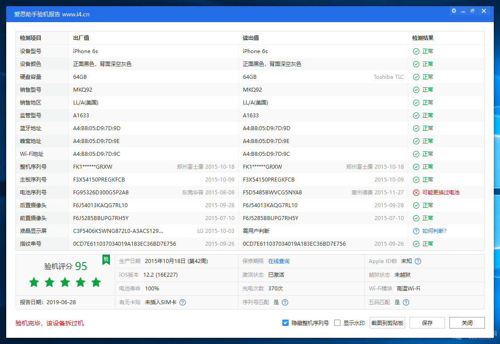This screenshot has width=500, height=344.
Task: Click LCD serial C3F5406K5WNG872L0 factory value
Action: click(x=118, y=231)
